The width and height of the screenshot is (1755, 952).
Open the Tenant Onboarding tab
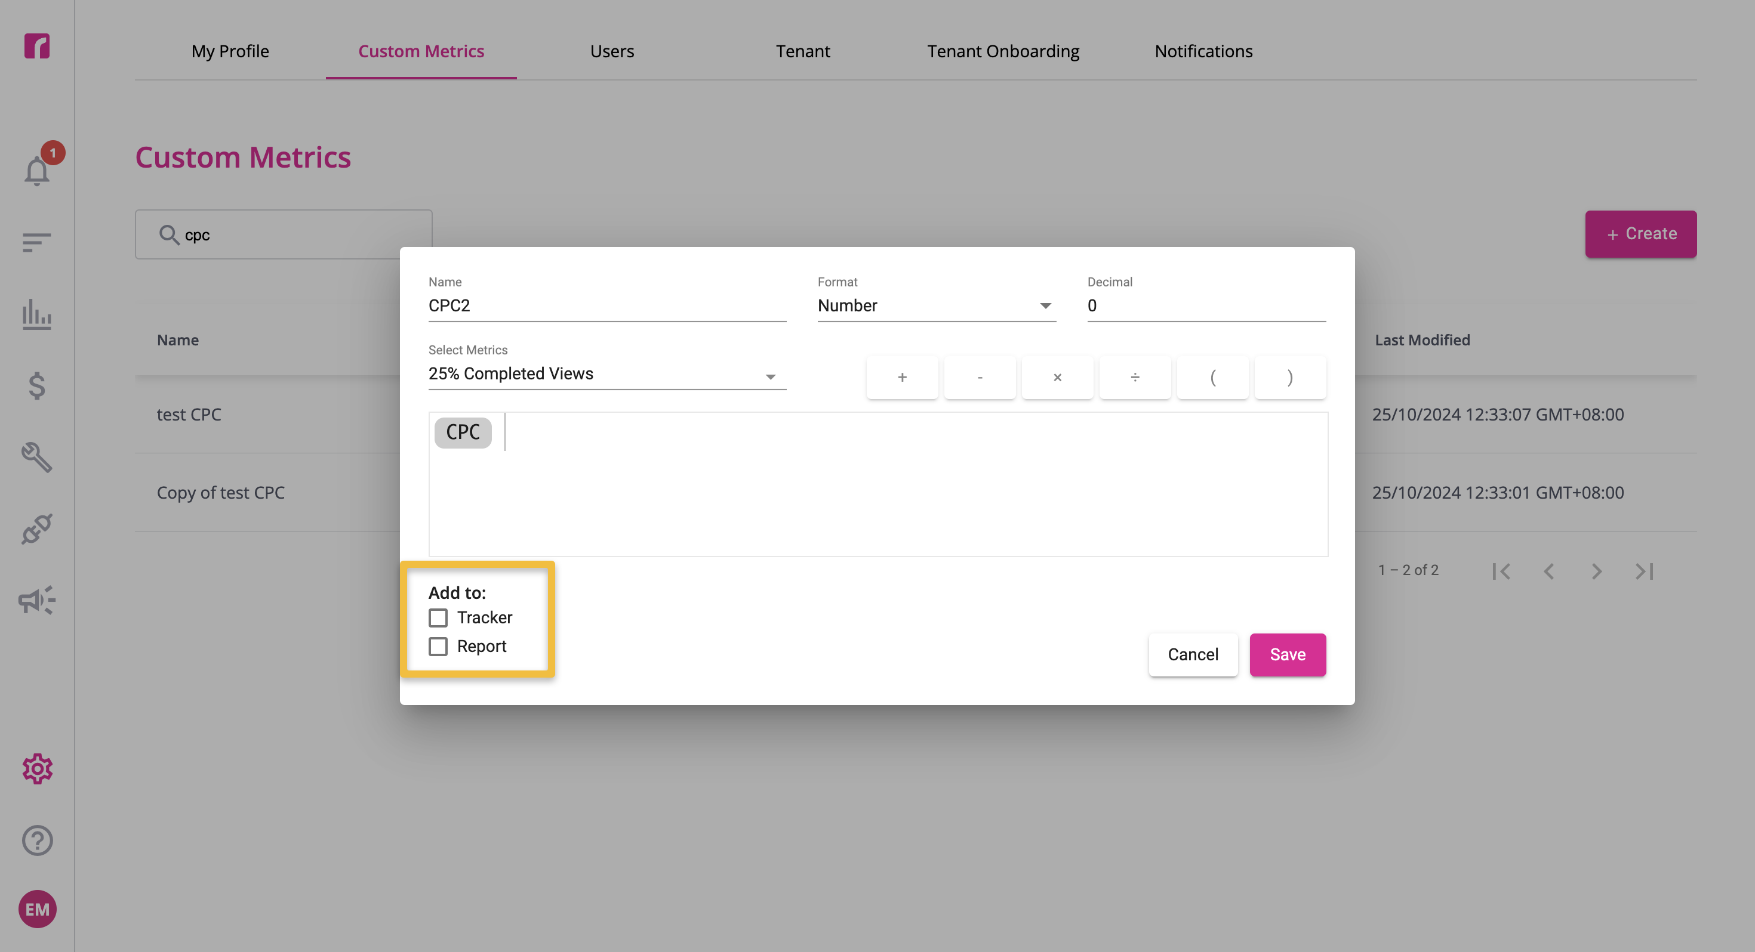(1003, 51)
